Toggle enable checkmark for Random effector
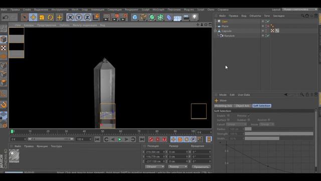The image size is (321, 181). [268, 36]
